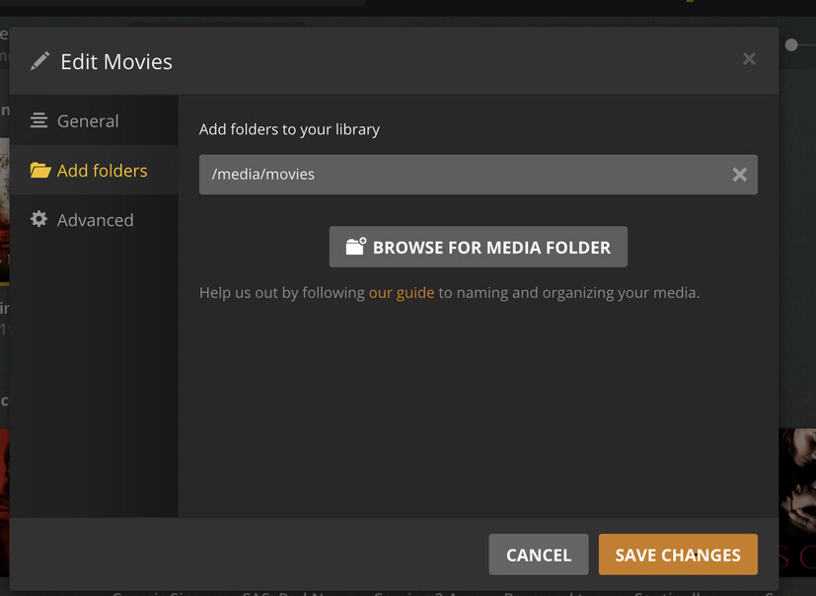Click the folder icon in Browse button
This screenshot has height=596, width=816.
click(356, 247)
